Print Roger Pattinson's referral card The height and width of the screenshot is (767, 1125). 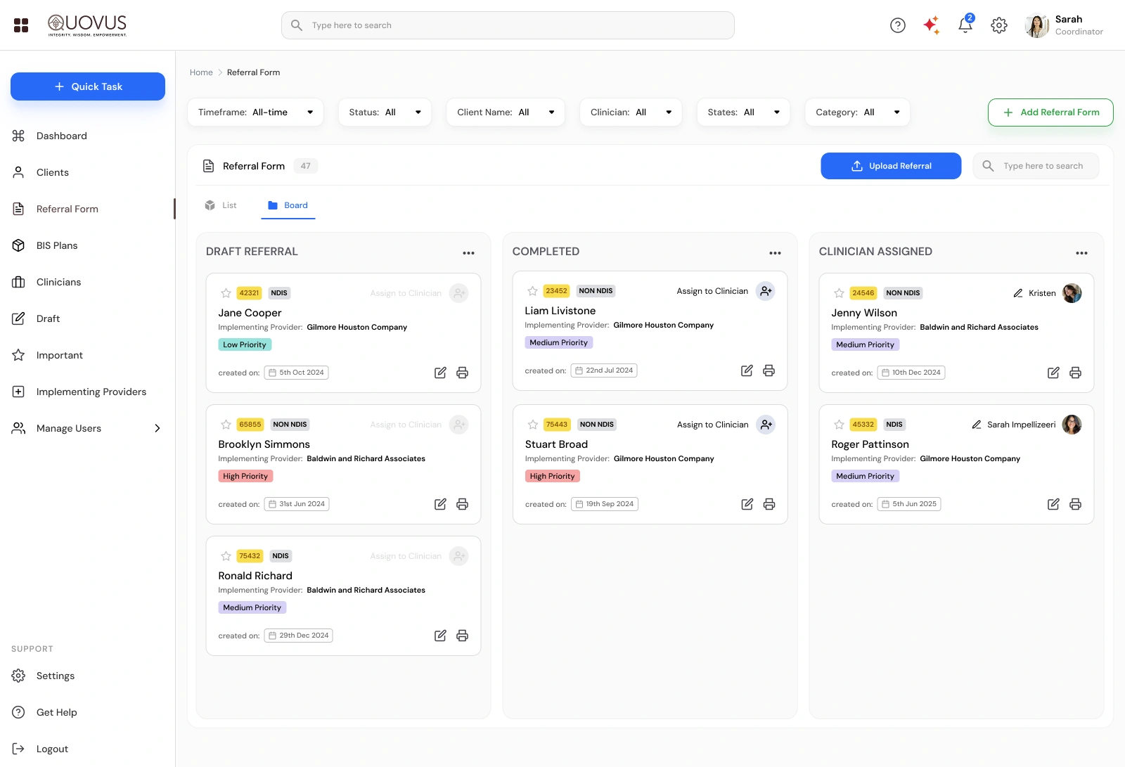1075,504
